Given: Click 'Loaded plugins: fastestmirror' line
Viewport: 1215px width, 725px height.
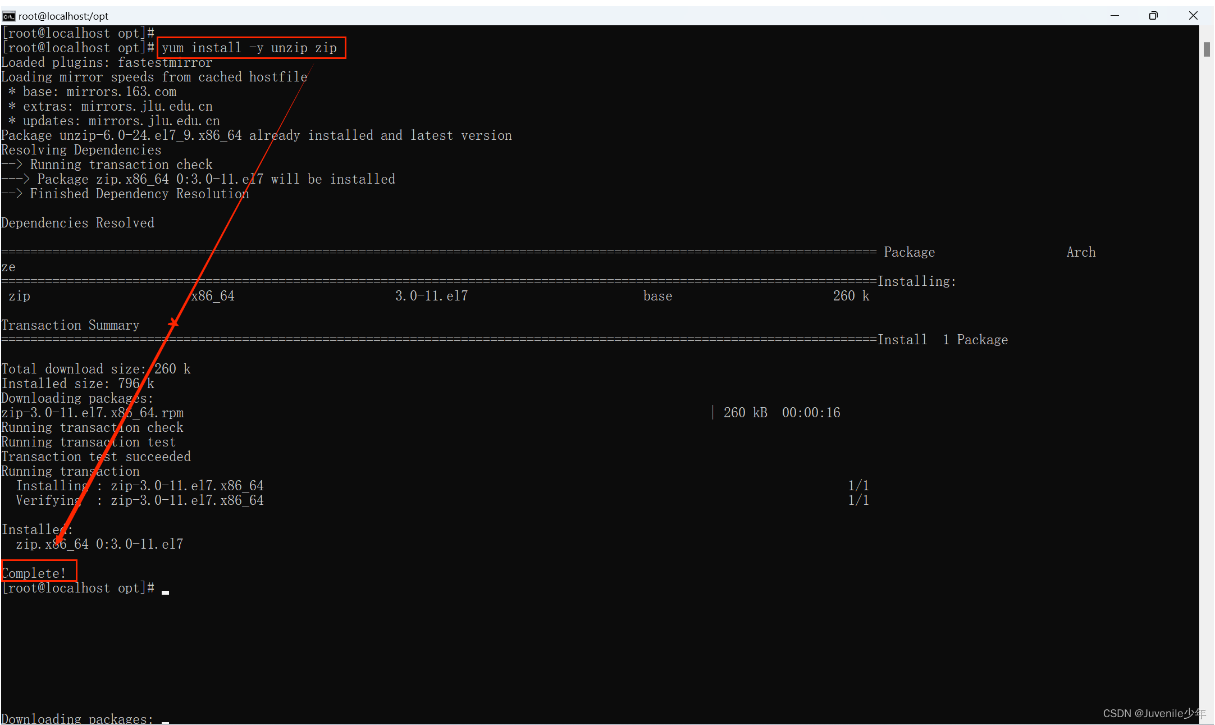Looking at the screenshot, I should [x=107, y=62].
